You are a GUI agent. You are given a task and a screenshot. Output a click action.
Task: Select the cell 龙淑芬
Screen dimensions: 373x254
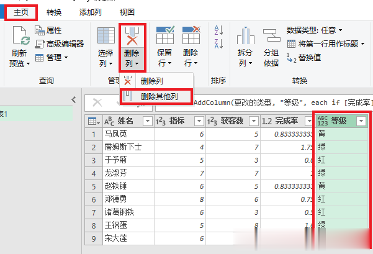(128, 173)
